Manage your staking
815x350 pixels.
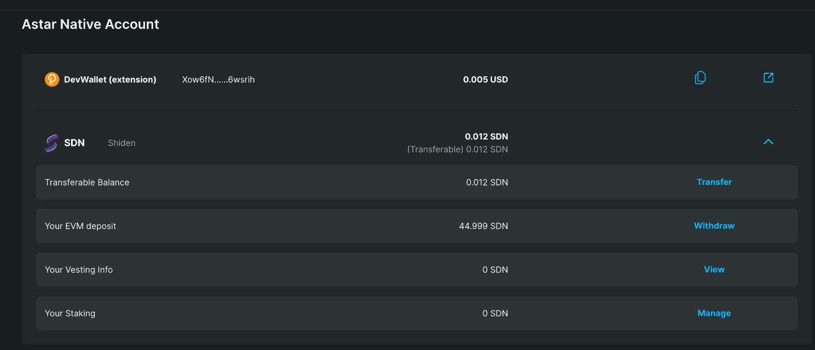[x=714, y=313]
